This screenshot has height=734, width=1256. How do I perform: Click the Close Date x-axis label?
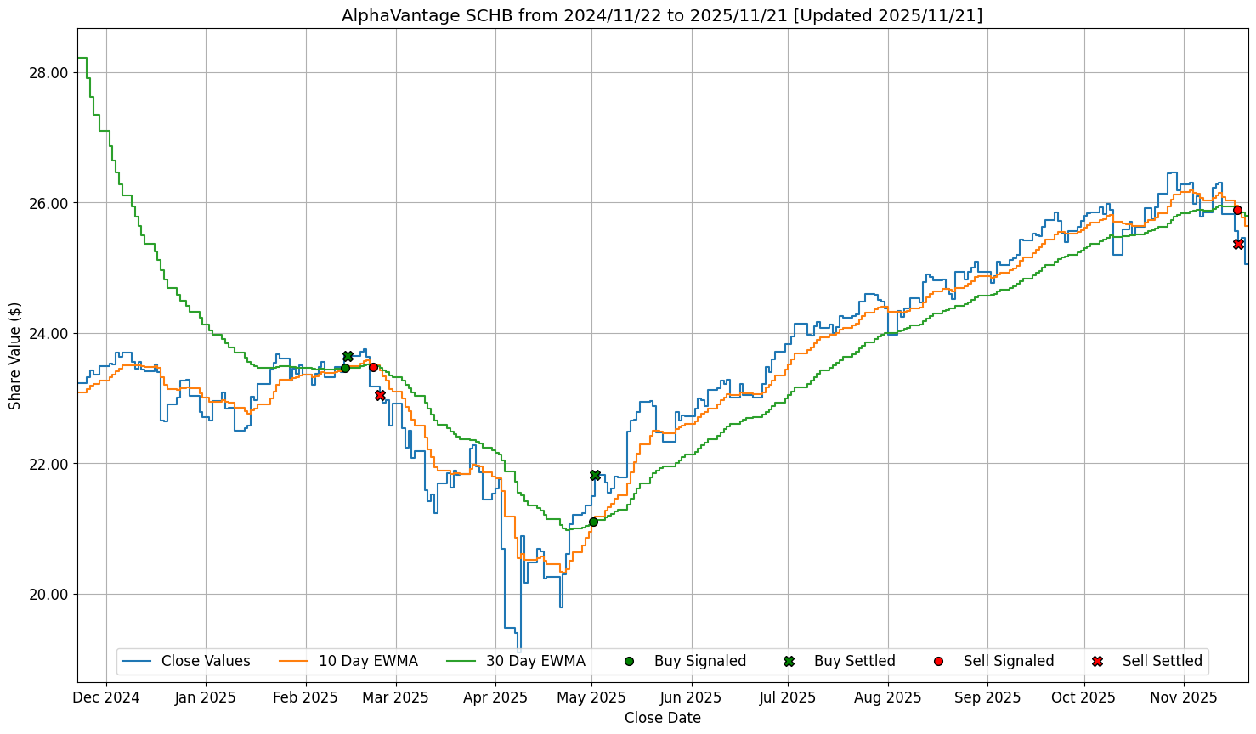663,718
